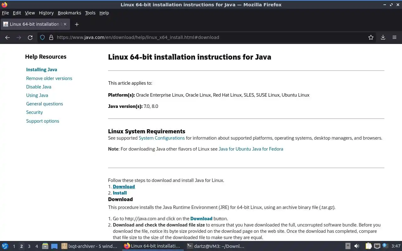The height and width of the screenshot is (251, 402).
Task: Reload the current page
Action: [x=30, y=37]
